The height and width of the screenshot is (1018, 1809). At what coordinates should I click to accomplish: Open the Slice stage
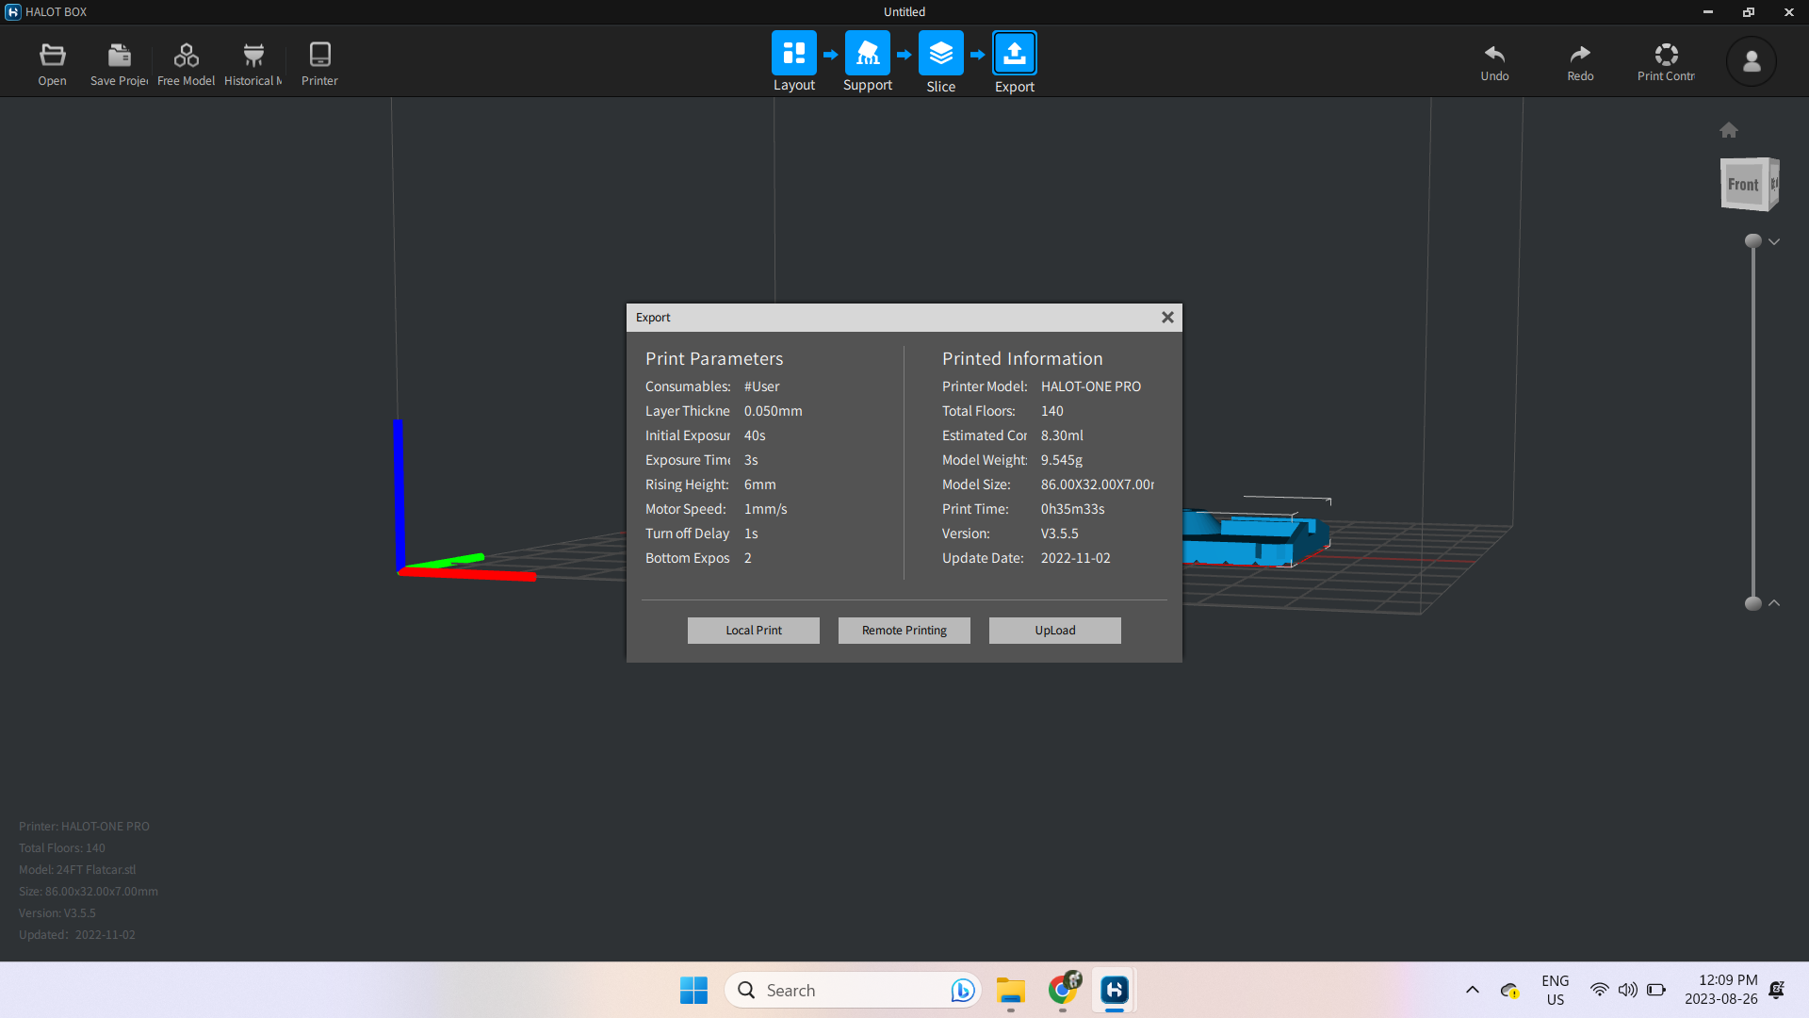(940, 55)
